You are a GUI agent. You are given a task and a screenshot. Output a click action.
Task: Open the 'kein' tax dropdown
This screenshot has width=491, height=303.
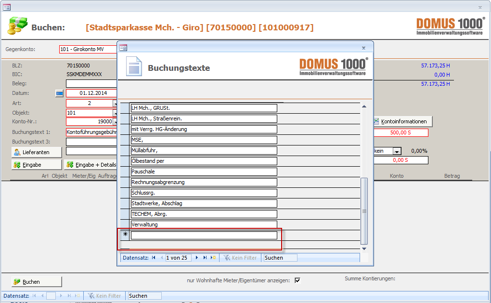pos(397,151)
